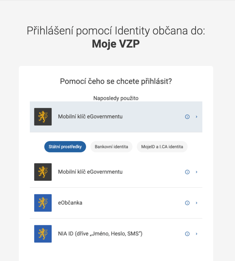Viewport: 235px width, 261px height.
Task: Choose Mobilní klíč eGovernmentu in Státní prostředky list
Action: (116, 172)
